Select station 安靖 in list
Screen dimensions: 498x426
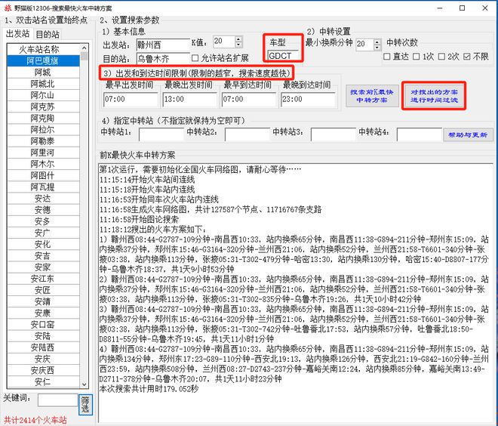pos(43,301)
